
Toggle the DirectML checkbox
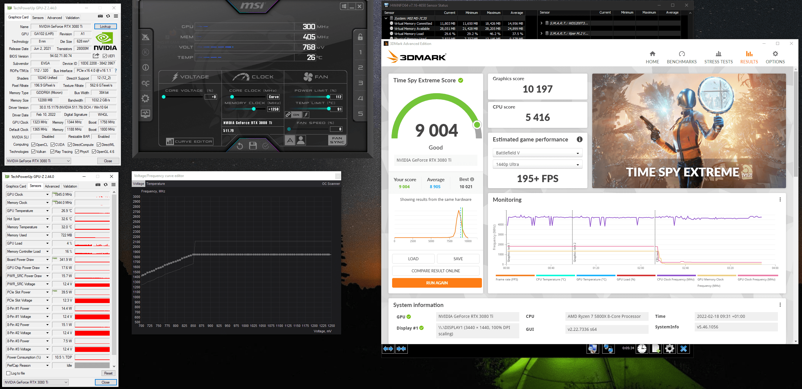(99, 145)
